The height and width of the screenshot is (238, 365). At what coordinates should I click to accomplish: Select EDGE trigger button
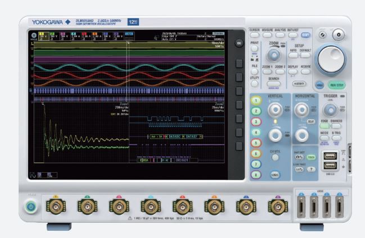325,126
